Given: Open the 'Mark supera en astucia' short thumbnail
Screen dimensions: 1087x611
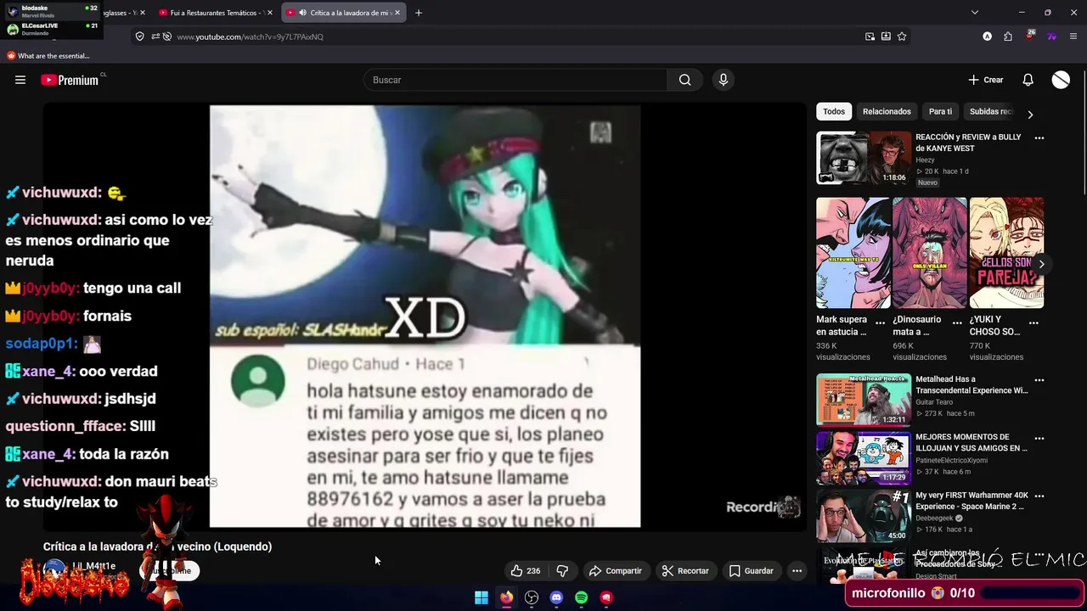Looking at the screenshot, I should click(x=853, y=253).
